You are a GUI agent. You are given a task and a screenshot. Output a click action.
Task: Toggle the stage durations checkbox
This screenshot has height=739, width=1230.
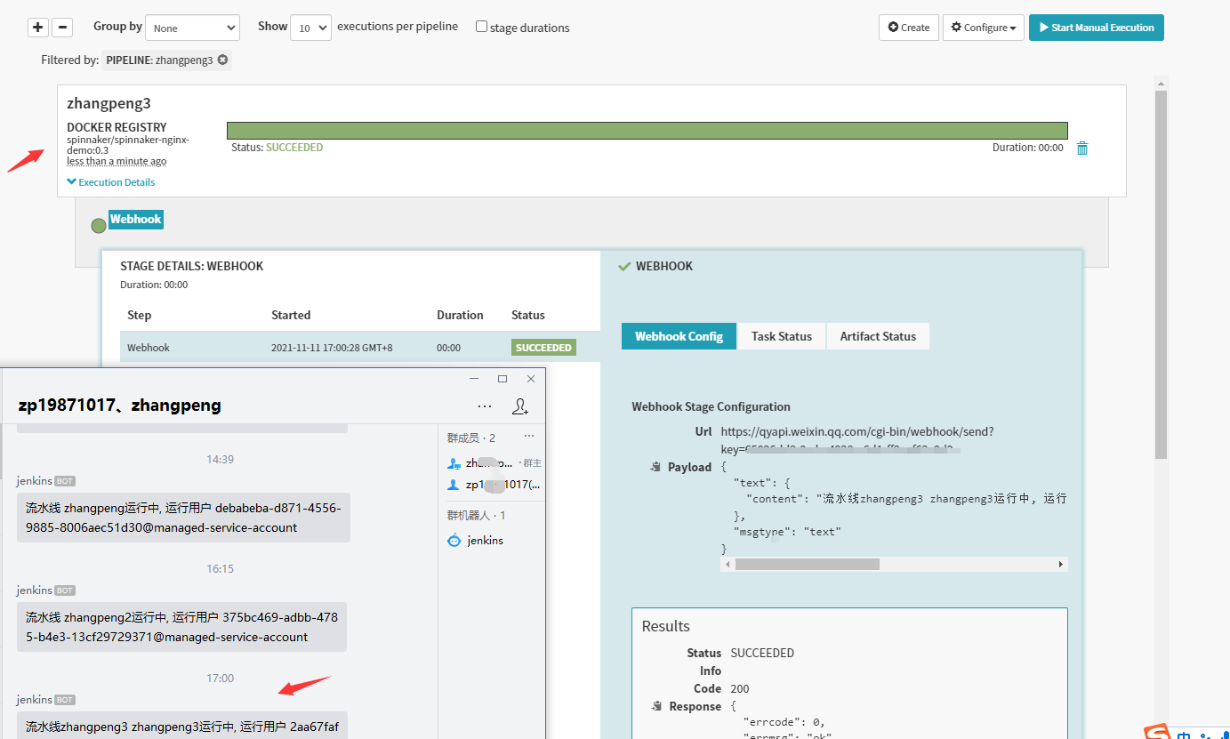pos(481,27)
